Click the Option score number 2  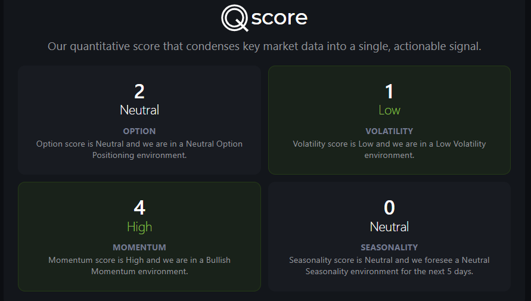(x=139, y=91)
